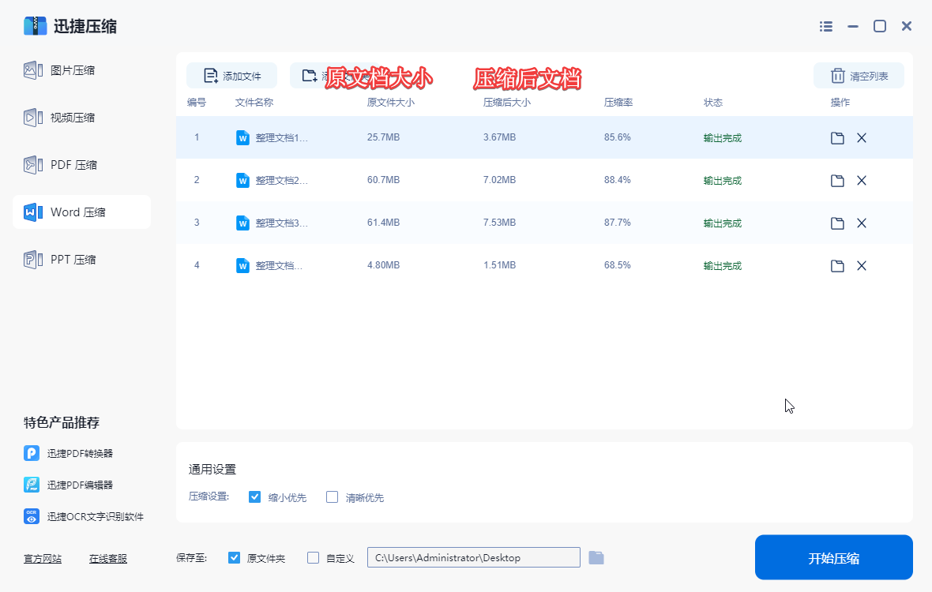
Task: Remove file 4 from the list
Action: pyautogui.click(x=861, y=266)
